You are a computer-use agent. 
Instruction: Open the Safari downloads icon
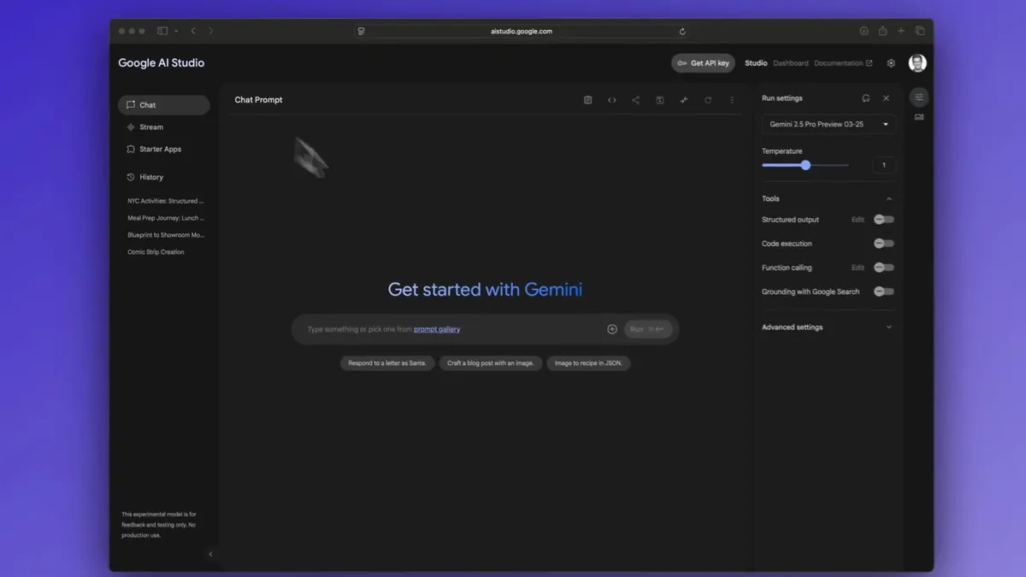coord(864,31)
